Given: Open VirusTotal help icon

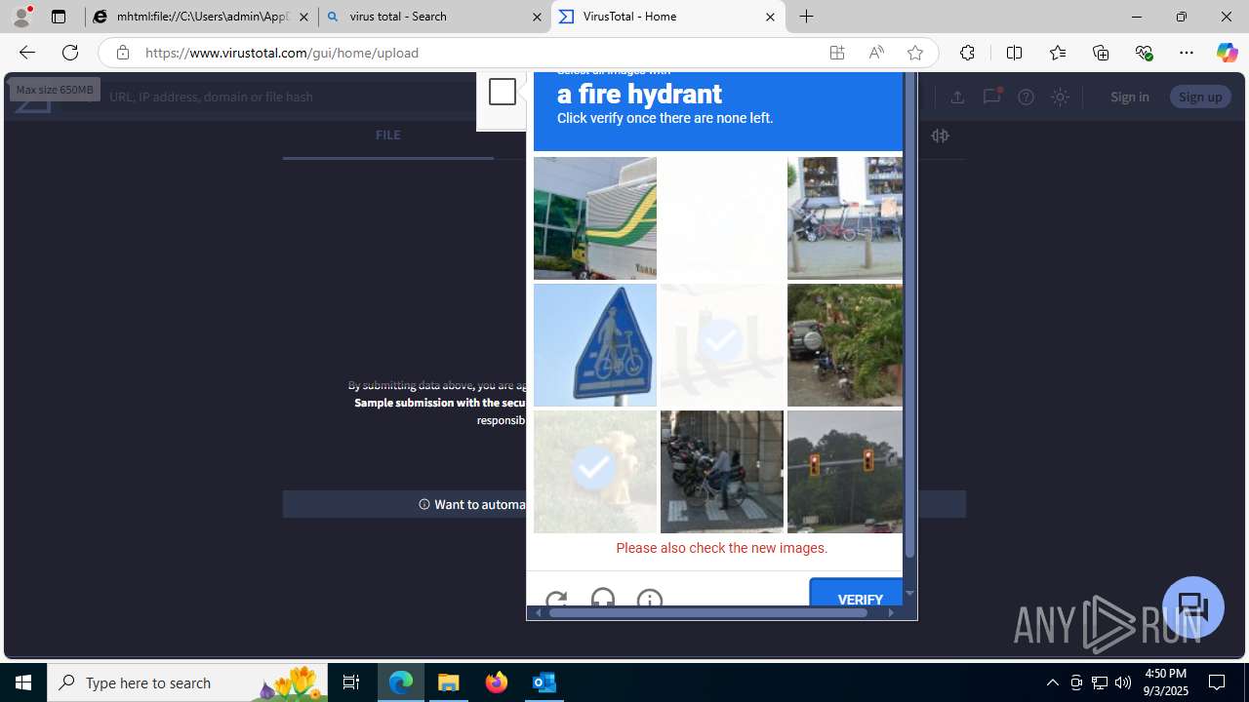Looking at the screenshot, I should point(1026,97).
